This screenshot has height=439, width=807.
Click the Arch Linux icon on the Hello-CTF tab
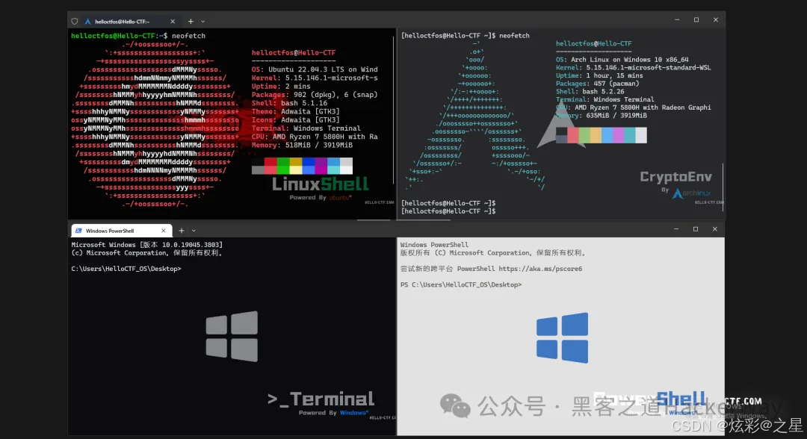[87, 21]
